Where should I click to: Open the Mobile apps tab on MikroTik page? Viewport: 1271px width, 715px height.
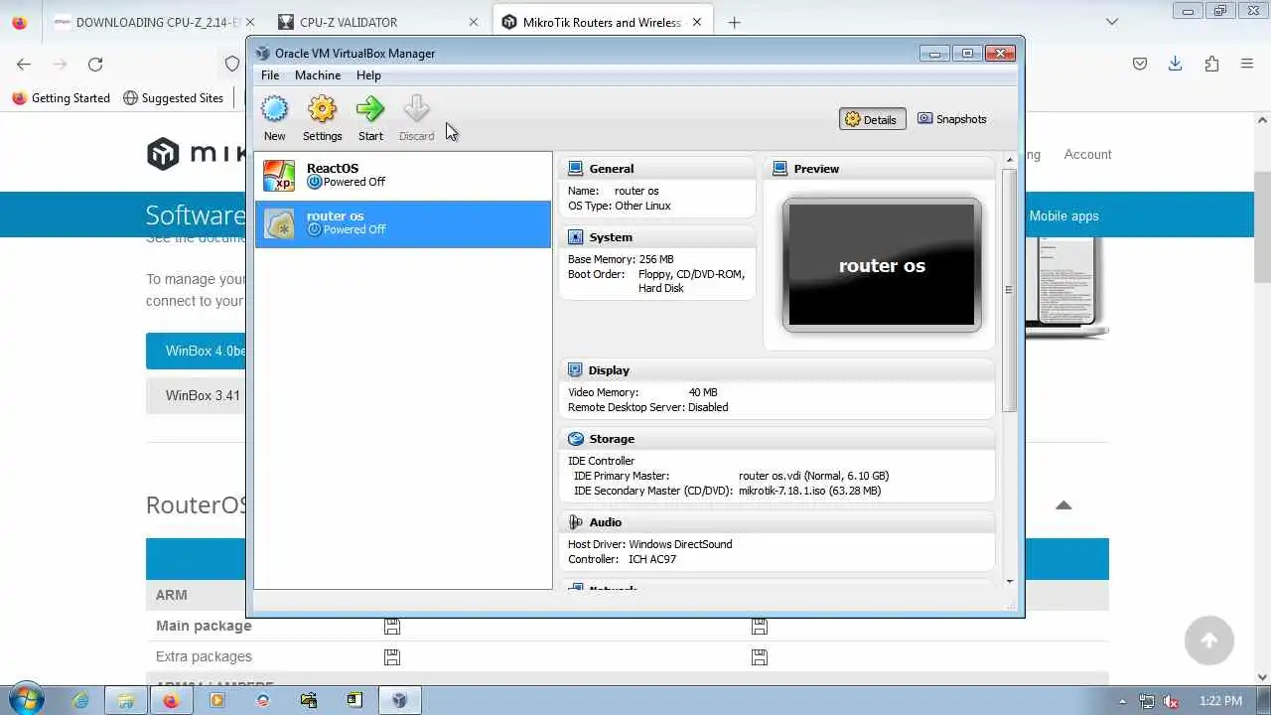point(1063,215)
